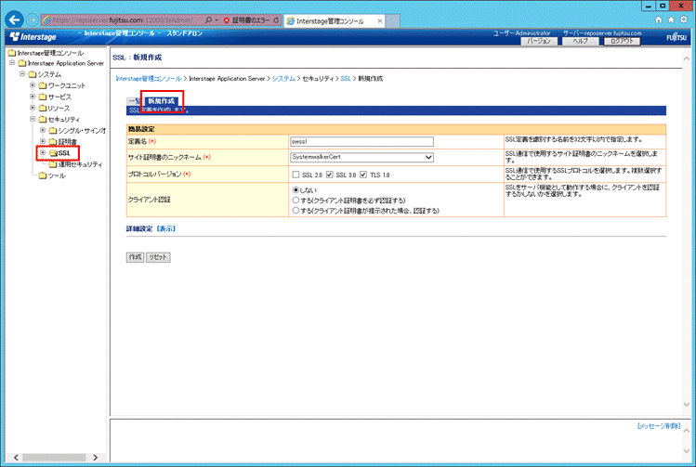Close the Interstage管理コンソール browser tab
The width and height of the screenshot is (696, 467).
click(x=379, y=20)
